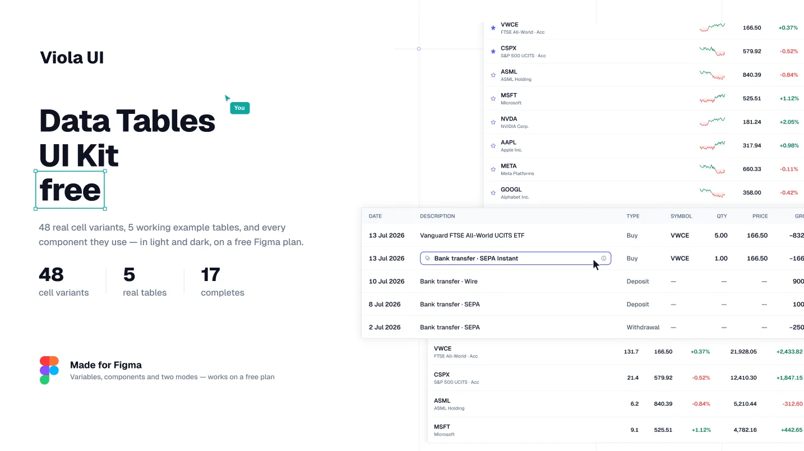
Task: Click the sparkline in the META row
Action: pyautogui.click(x=712, y=169)
